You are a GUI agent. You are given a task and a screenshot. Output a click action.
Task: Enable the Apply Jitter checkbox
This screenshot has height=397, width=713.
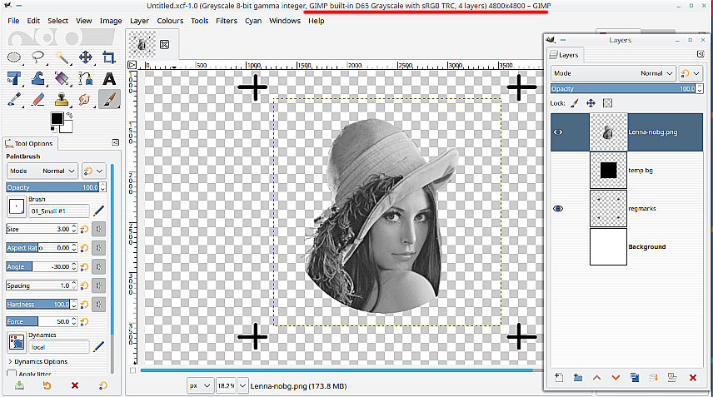(12, 375)
